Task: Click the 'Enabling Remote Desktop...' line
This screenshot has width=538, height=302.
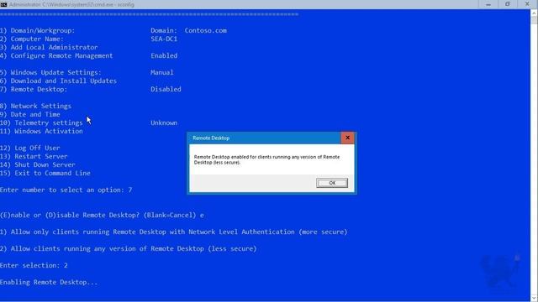Action: [x=49, y=282]
